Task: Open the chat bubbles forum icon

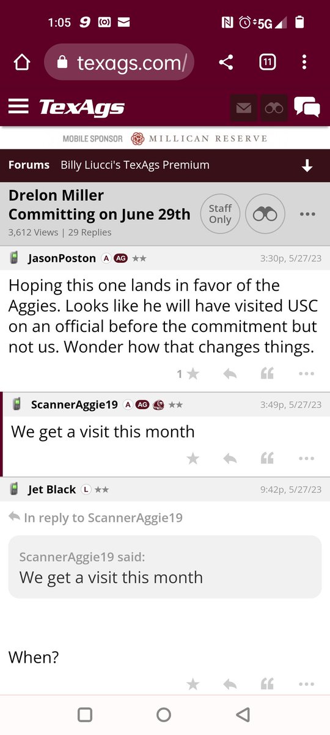Action: [307, 107]
